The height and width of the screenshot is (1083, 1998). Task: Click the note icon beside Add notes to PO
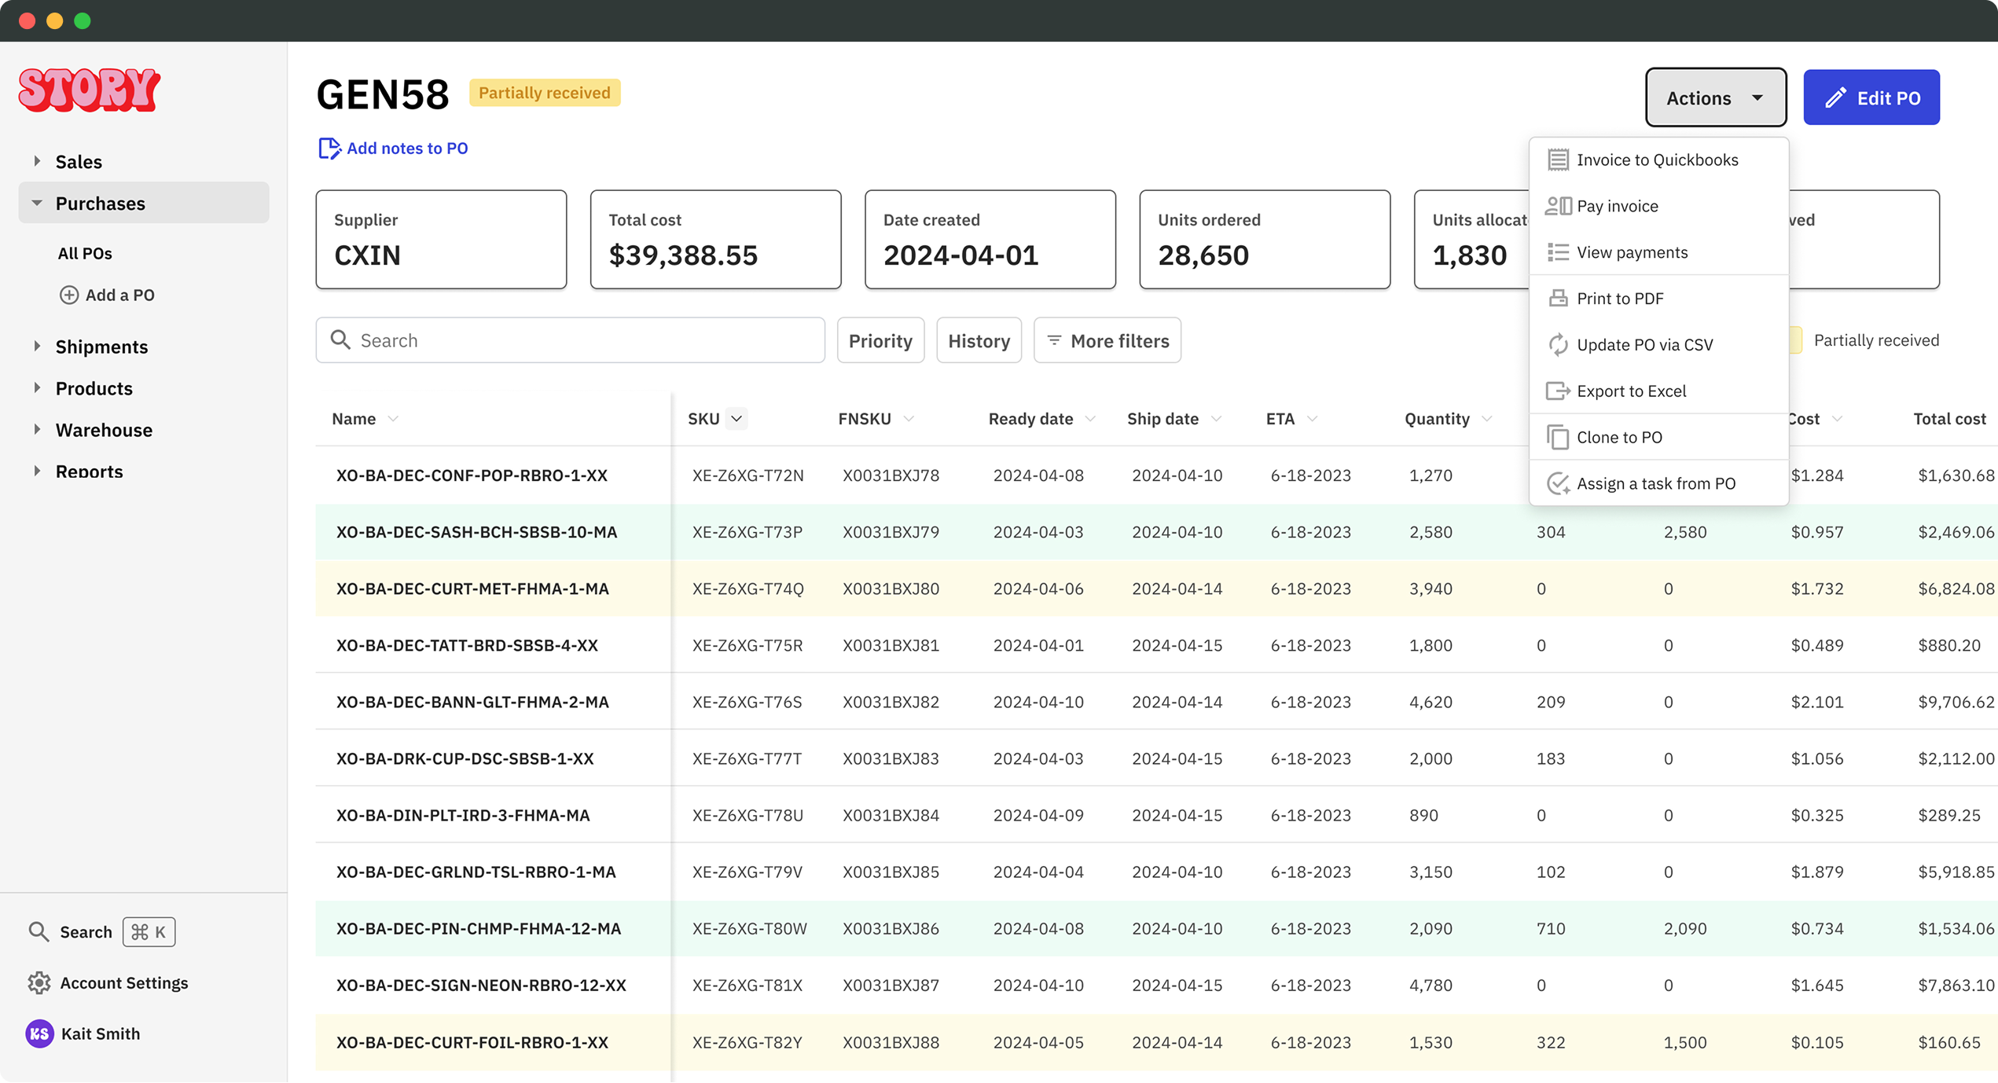[329, 149]
